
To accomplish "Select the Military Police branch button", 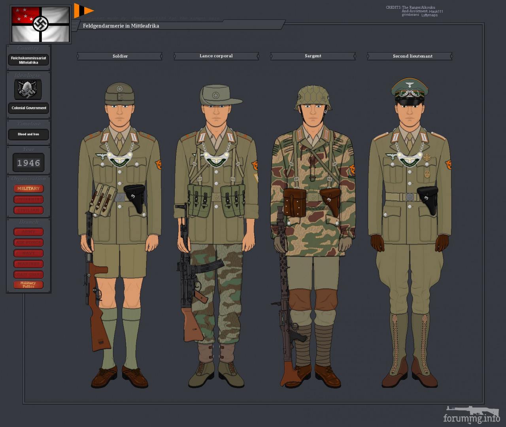I will (28, 285).
